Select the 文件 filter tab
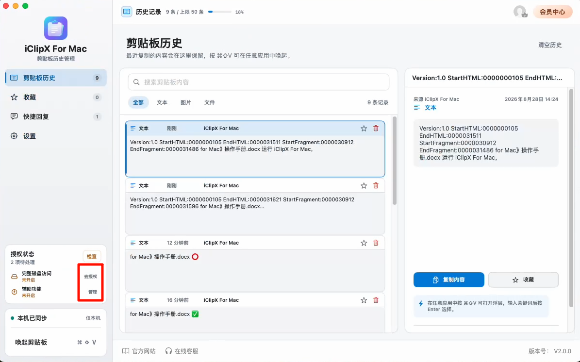The width and height of the screenshot is (580, 362). tap(210, 102)
